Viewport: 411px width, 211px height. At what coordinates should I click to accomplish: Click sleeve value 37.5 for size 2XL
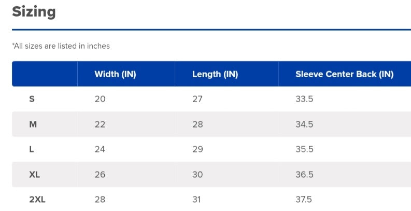[x=304, y=200]
